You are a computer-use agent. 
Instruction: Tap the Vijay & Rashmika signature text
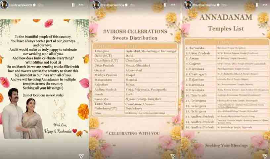click(58, 131)
